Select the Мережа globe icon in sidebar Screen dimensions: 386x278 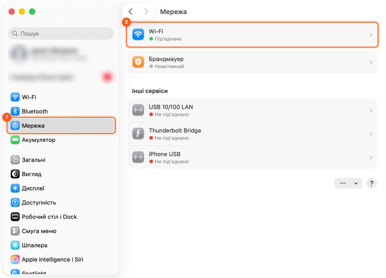pos(15,126)
